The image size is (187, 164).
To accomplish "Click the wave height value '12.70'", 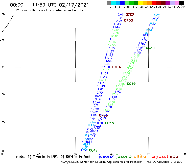I will [111, 102].
